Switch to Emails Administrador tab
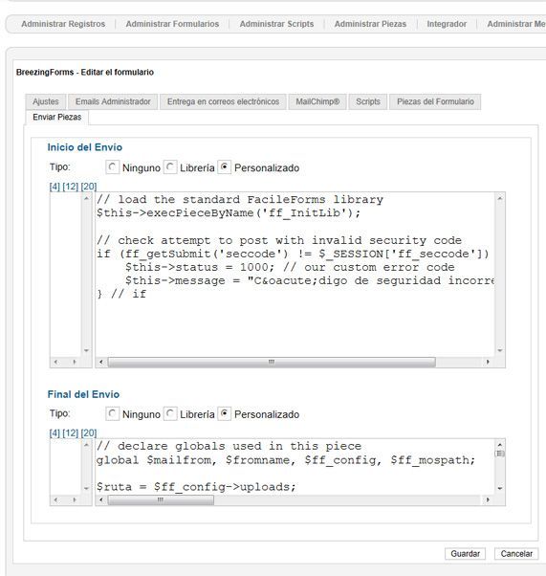 [113, 101]
